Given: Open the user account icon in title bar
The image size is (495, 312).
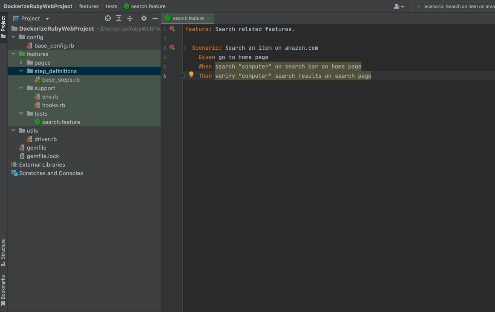Looking at the screenshot, I should [397, 6].
